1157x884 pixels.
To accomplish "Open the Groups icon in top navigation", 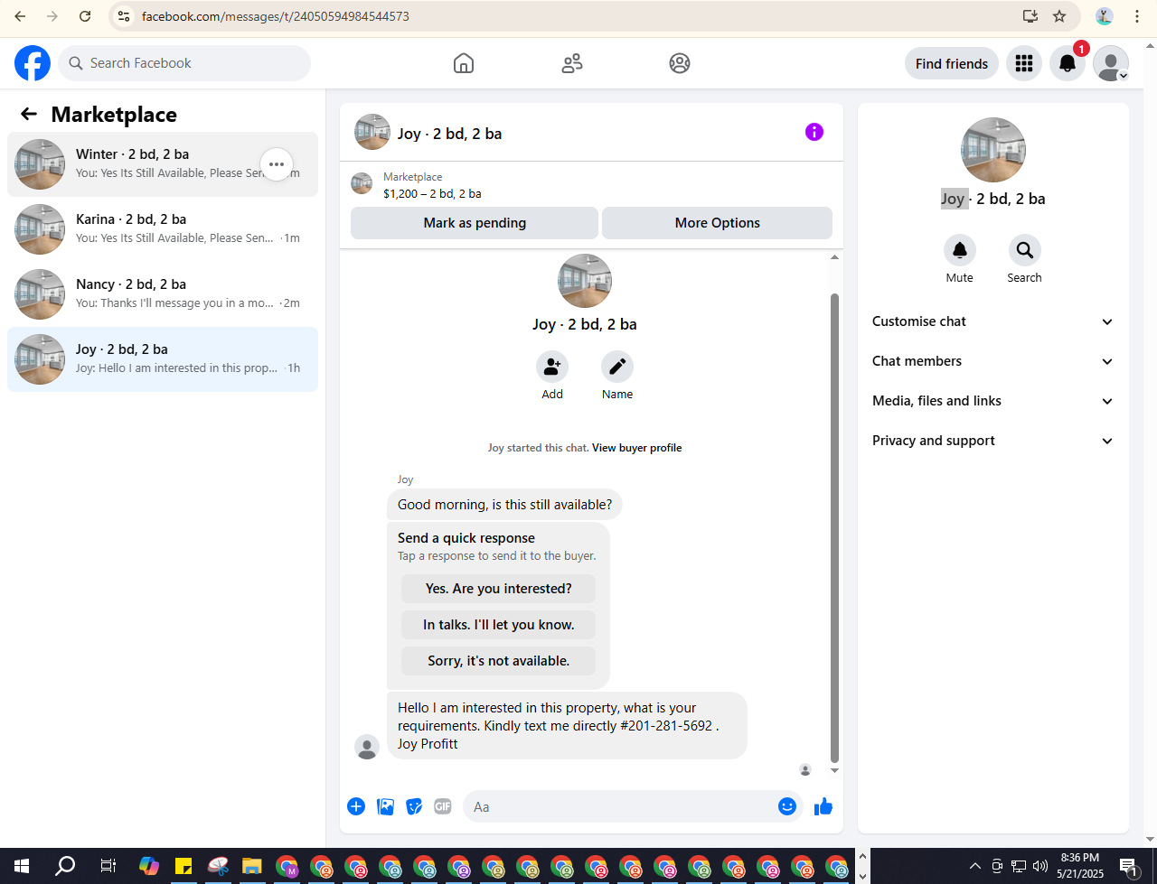I will 680,63.
